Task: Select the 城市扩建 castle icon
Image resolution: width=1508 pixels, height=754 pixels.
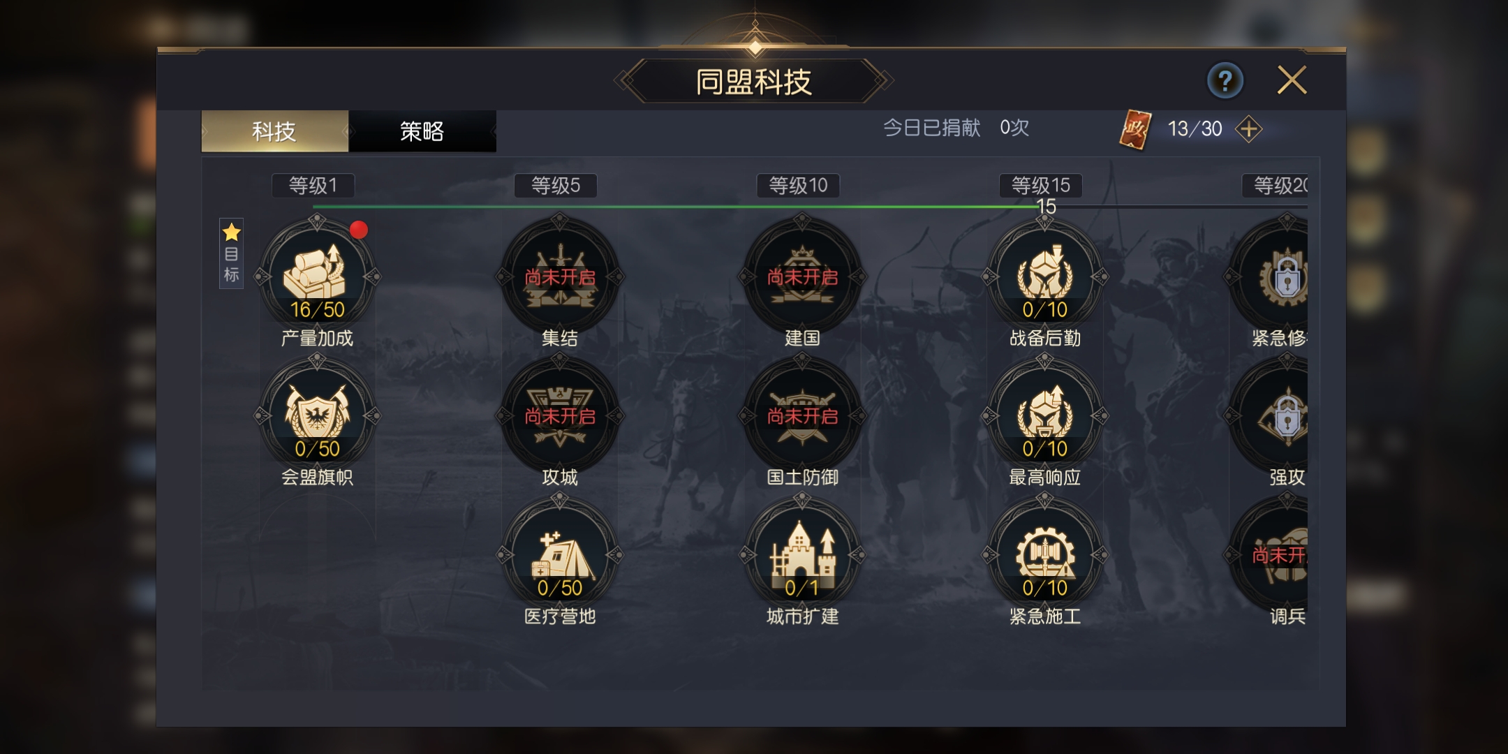Action: coord(802,554)
